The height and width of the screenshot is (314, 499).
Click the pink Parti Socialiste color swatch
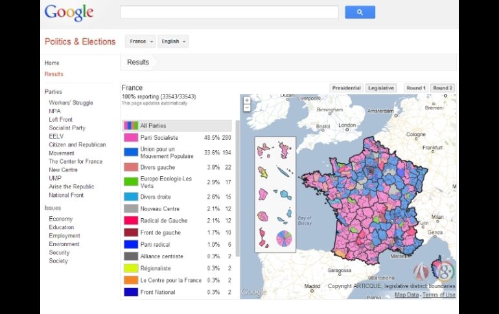[x=130, y=138]
